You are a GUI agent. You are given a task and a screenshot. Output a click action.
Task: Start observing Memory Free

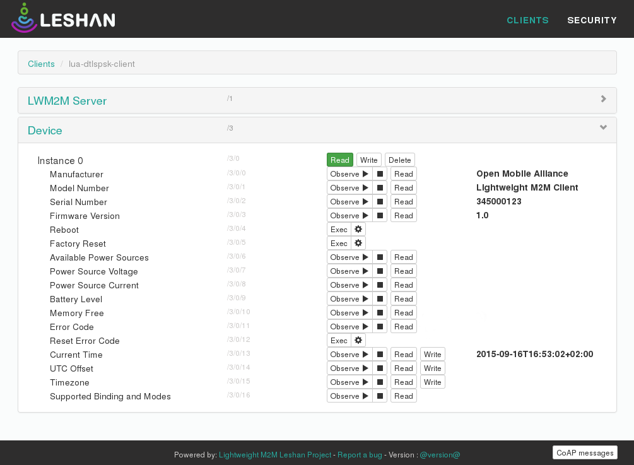[349, 312]
